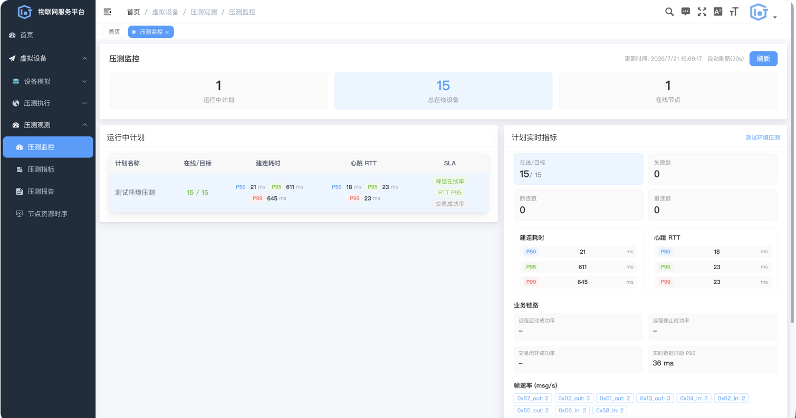Screen dimensions: 796x418
Task: Open the 压测指标 menu item
Action: coord(48,169)
